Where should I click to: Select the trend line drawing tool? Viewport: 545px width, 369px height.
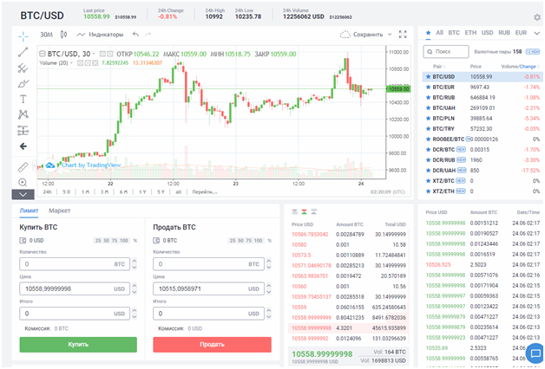(x=23, y=52)
